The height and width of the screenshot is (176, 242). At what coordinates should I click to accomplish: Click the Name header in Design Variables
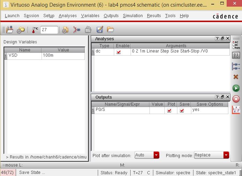tap(24, 50)
